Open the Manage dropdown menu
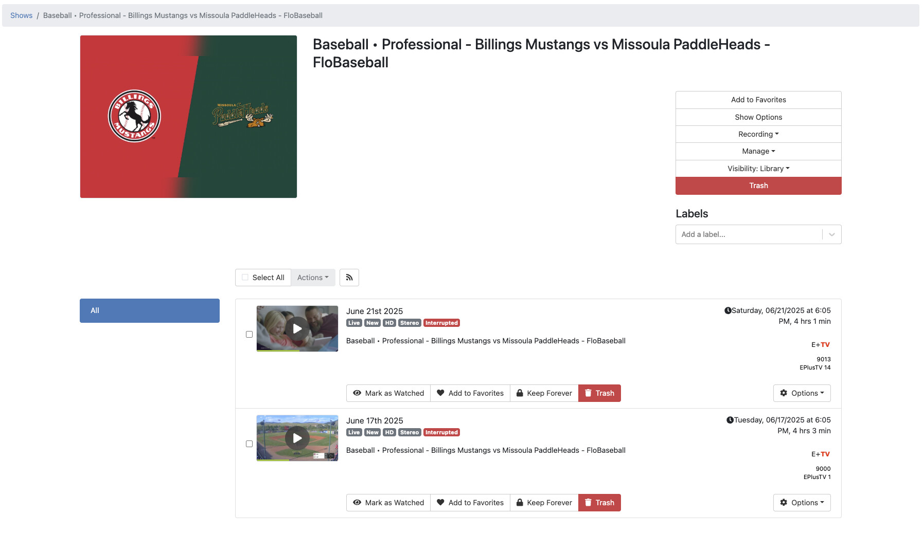Screen dimensions: 923x552 point(758,151)
